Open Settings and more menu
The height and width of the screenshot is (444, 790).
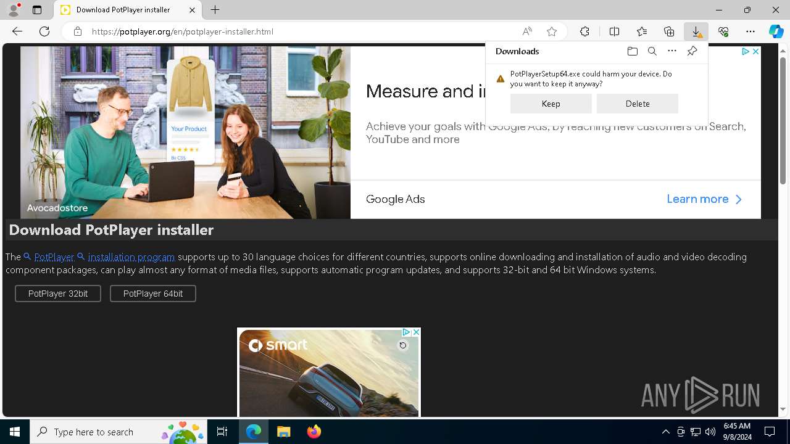point(750,31)
